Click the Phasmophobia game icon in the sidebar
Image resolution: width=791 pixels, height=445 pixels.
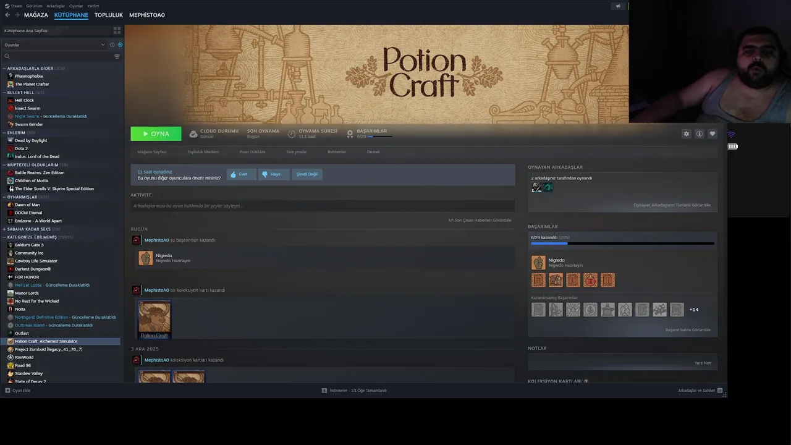11,76
